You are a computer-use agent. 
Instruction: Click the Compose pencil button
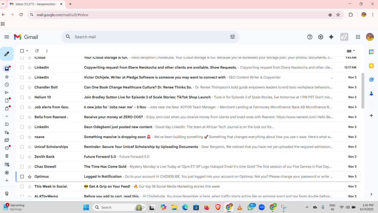7,54
